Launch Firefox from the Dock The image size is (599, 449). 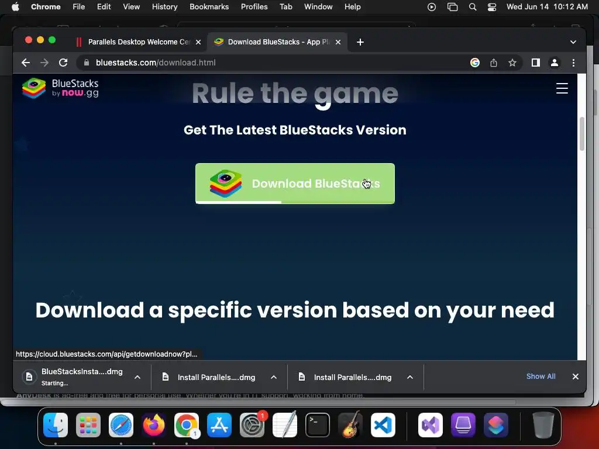point(154,425)
